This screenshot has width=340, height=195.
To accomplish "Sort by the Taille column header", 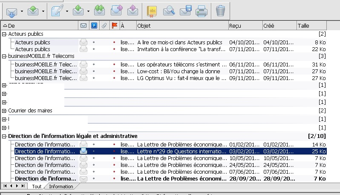I will (x=311, y=26).
